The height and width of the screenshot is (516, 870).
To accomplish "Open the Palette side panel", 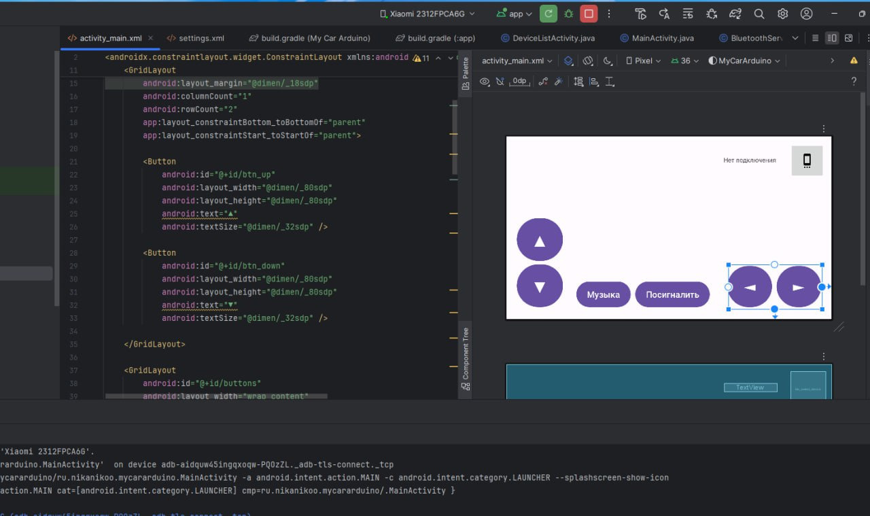I will [x=466, y=74].
